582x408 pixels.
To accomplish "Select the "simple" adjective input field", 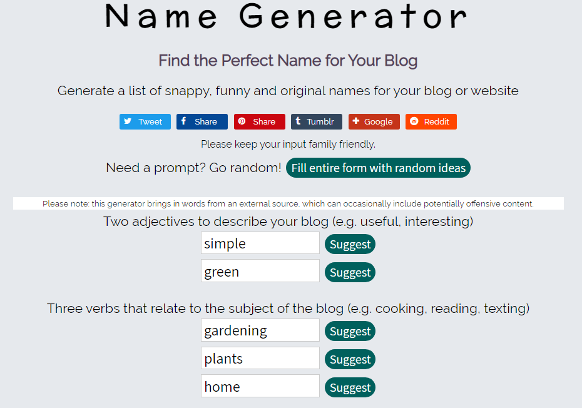I will (x=260, y=243).
